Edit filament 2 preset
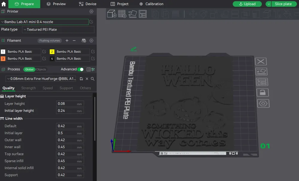 coord(93,52)
